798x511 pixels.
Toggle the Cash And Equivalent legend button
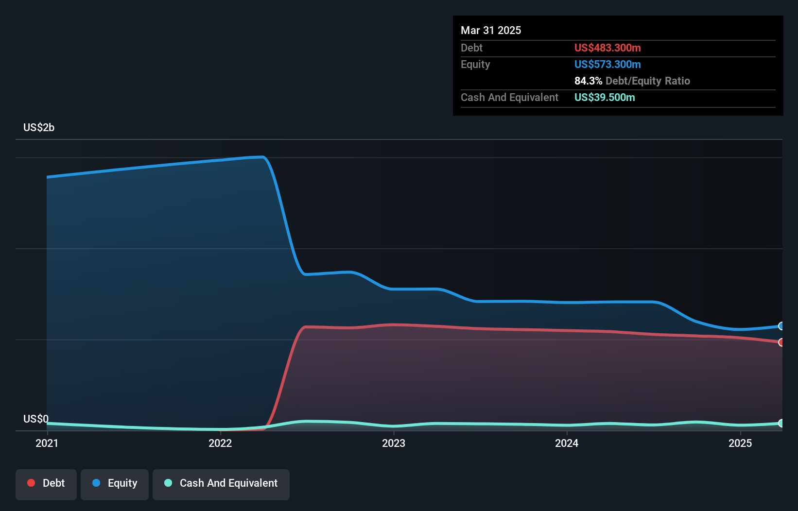221,484
